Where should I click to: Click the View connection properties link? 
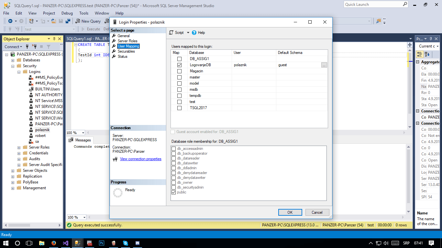(x=140, y=159)
